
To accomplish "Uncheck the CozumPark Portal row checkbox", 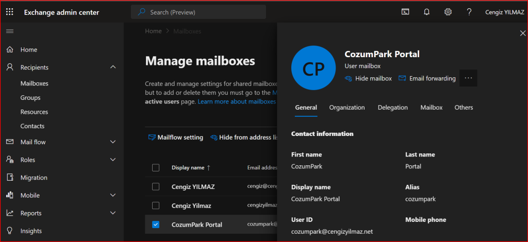I will coord(156,224).
